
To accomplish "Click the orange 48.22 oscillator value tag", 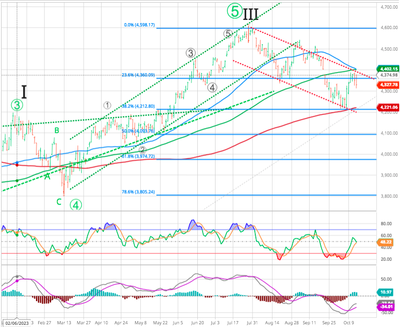I will coord(385,243).
